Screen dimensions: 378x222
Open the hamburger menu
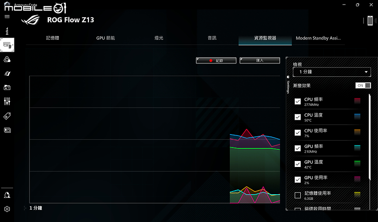(x=7, y=17)
